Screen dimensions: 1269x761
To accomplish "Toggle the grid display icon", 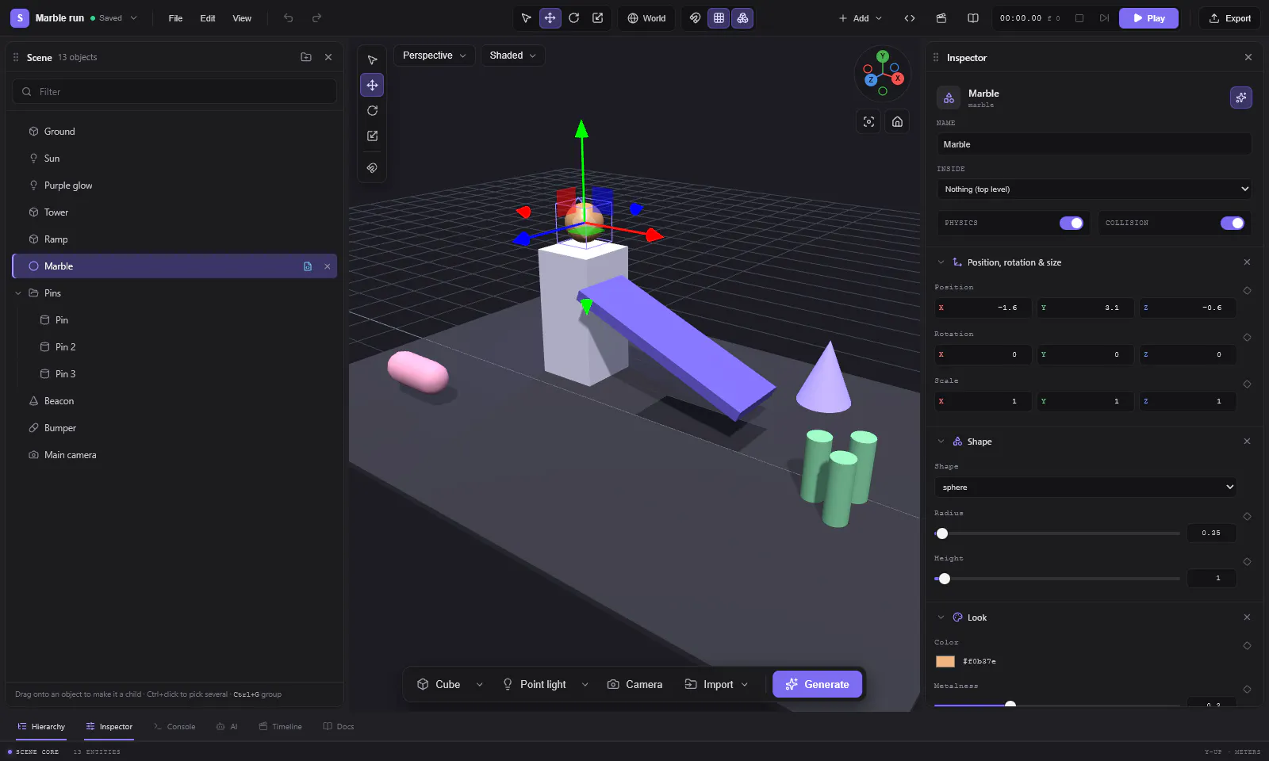I will pos(719,18).
